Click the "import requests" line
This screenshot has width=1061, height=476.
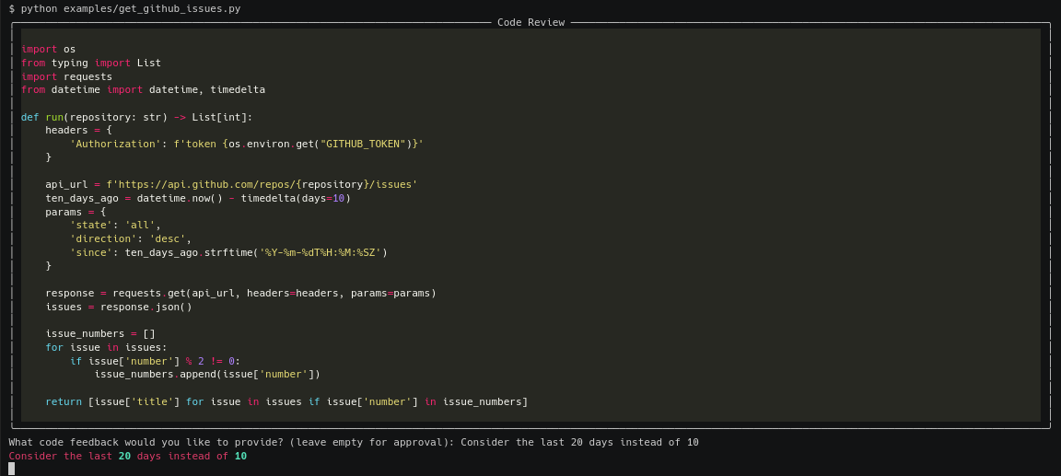(66, 76)
